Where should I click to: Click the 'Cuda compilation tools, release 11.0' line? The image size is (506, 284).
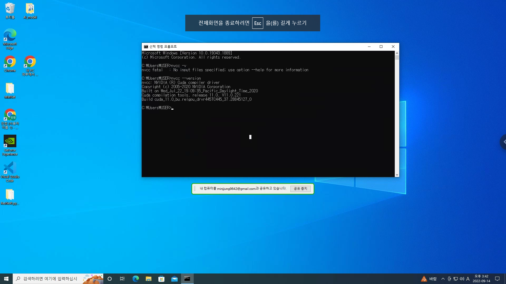point(191,95)
